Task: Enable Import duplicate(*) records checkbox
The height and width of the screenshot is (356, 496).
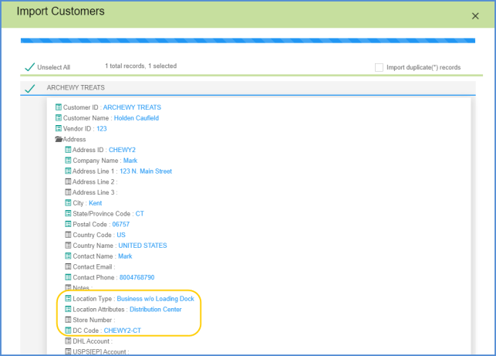Action: [x=379, y=67]
